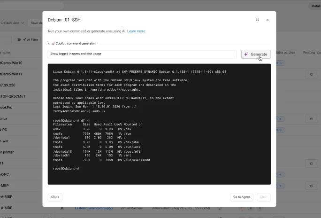Click the Clear button
The height and width of the screenshot is (218, 321).
tap(264, 197)
